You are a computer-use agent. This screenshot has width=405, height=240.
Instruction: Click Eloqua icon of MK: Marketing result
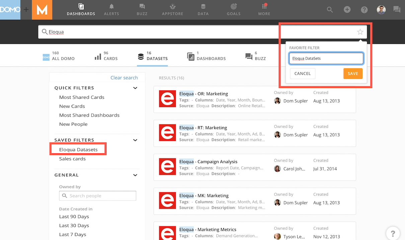click(168, 201)
